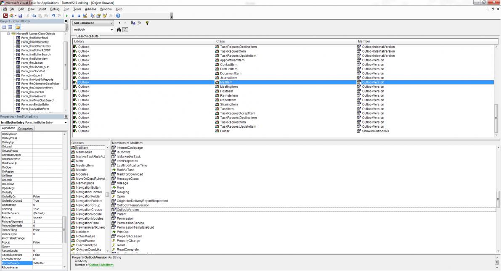
Task: Select PropertyAccessor in Members of MailItem
Action: point(129,237)
